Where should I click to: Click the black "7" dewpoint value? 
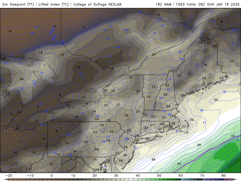pos(34,130)
